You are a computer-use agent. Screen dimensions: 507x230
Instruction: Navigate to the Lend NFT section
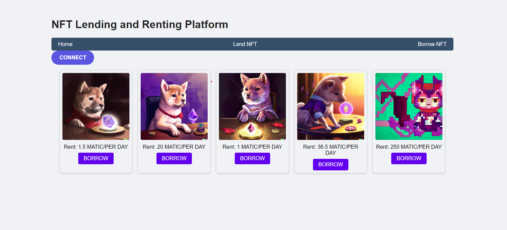coord(245,44)
